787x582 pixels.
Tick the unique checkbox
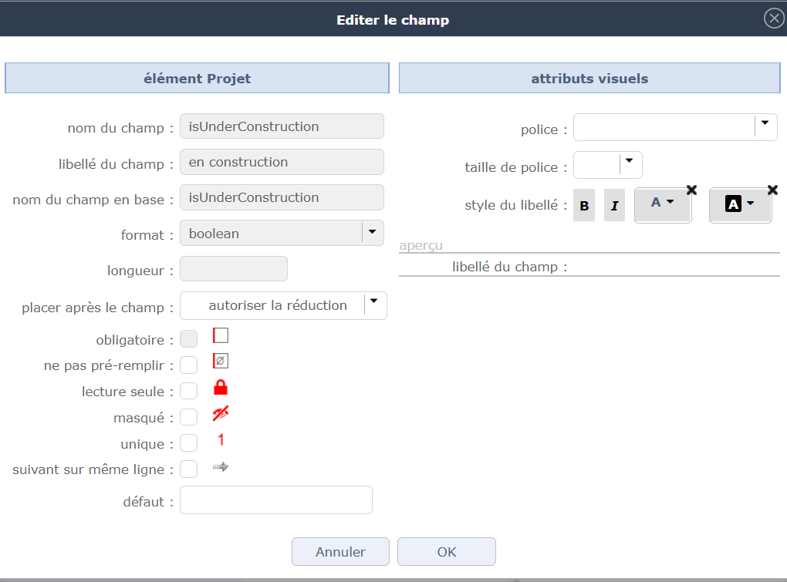tap(188, 444)
